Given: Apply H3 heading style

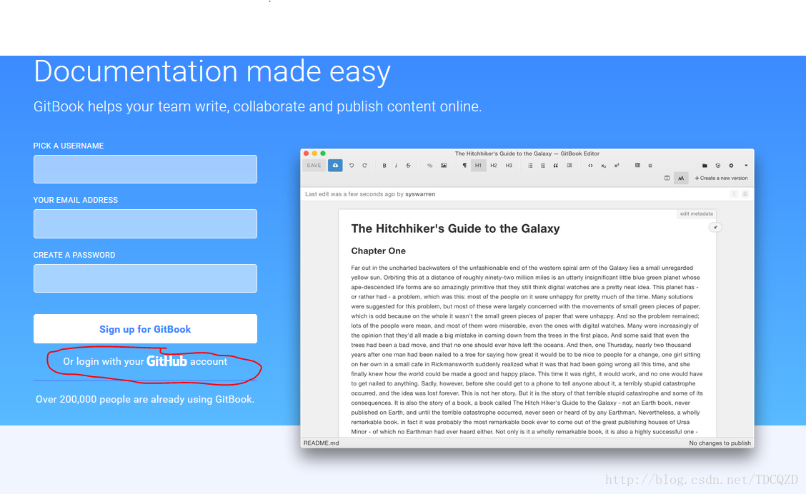Looking at the screenshot, I should (509, 166).
